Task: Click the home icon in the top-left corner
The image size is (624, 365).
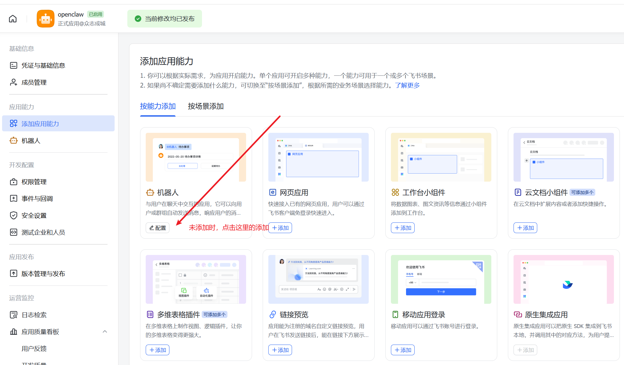Action: pos(12,18)
